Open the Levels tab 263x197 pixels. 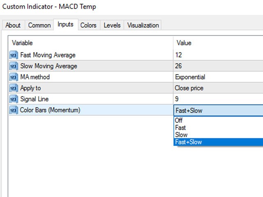click(112, 25)
